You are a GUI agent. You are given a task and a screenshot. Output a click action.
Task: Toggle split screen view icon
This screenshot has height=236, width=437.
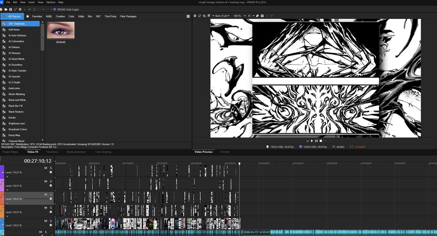pos(209,16)
